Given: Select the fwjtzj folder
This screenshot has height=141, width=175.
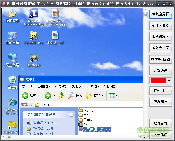Looking at the screenshot, I should pos(86,110).
